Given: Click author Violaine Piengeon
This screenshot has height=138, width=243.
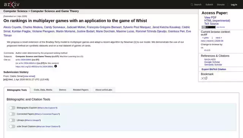Looking at the screenshot, I should pos(43,31).
